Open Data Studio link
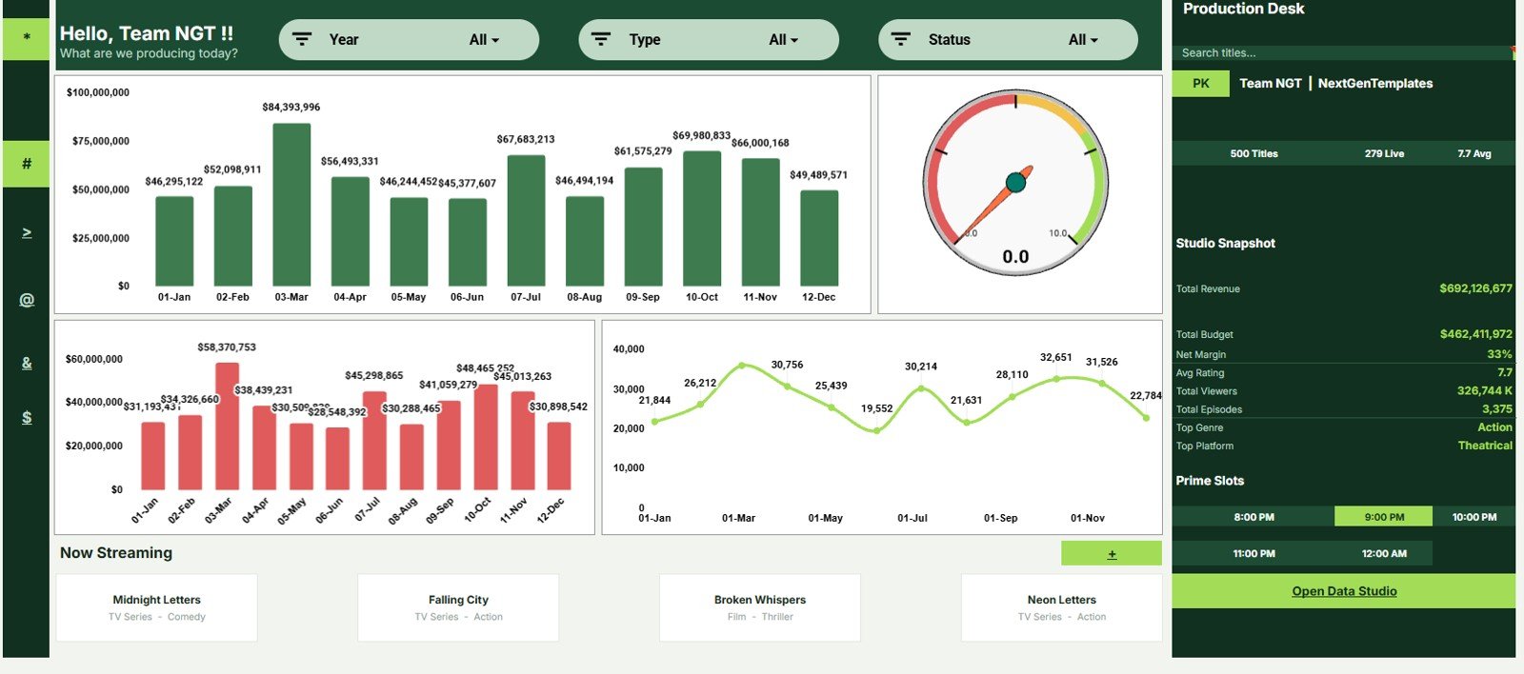The width and height of the screenshot is (1524, 674). tap(1344, 591)
